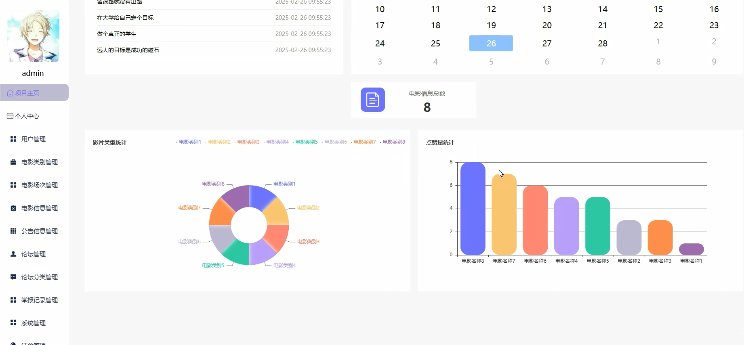This screenshot has height=345, width=744.
Task: Open 系统管理 section
Action: pos(34,323)
